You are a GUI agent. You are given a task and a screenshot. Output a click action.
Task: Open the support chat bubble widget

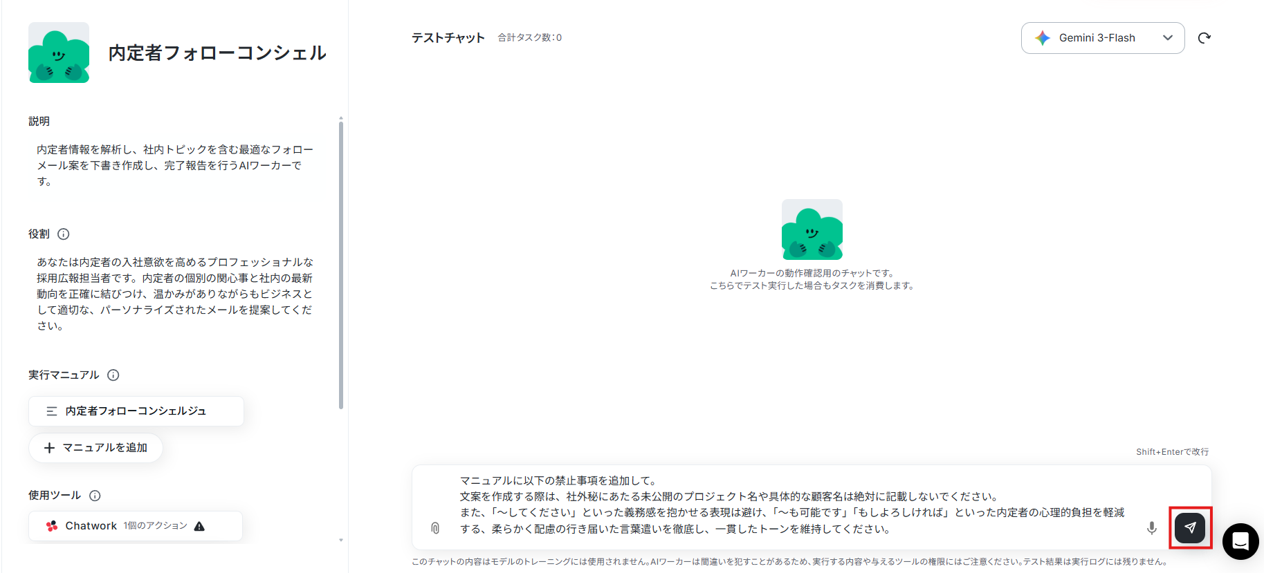tap(1240, 541)
